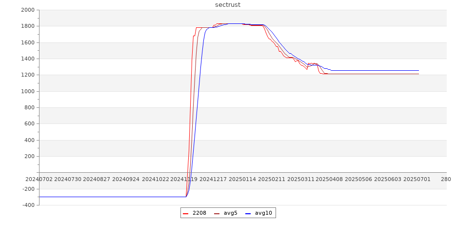Click the 600 y-axis value label

coord(28,124)
